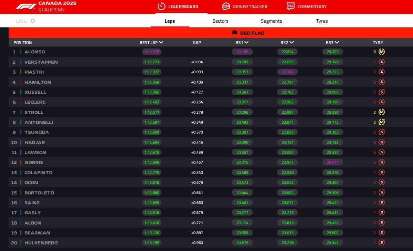Expand the BS3 column dropdown
The image size is (413, 251).
[337, 43]
